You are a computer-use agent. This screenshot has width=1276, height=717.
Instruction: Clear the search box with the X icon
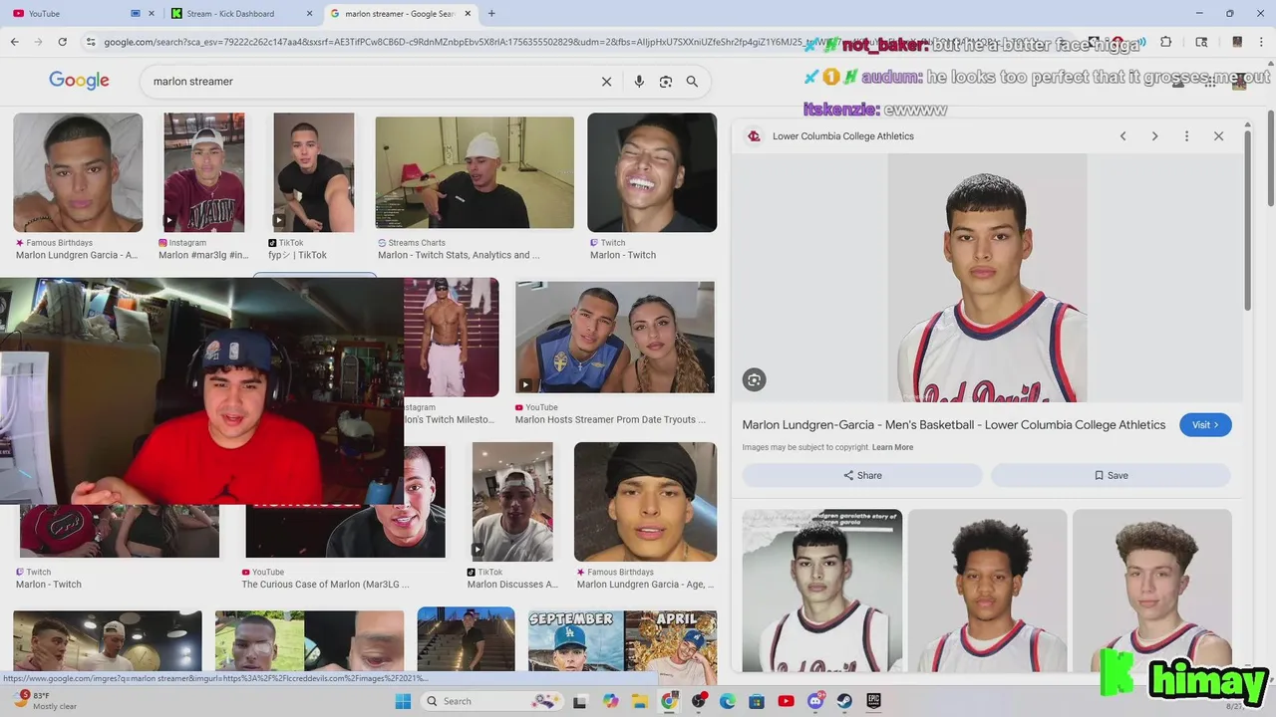point(606,82)
